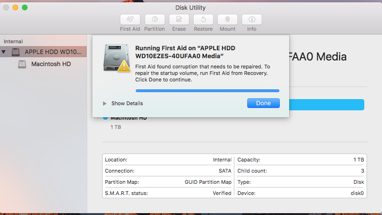Screen dimensions: 382x215
Task: Click the Macintosh HD volume icon
Action: [22, 64]
